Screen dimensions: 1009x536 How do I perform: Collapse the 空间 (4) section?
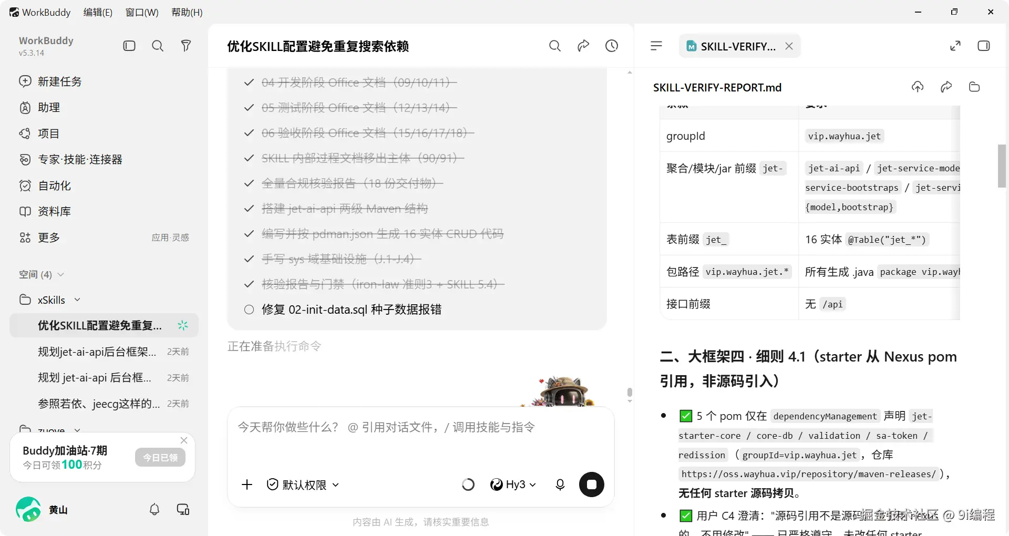click(42, 274)
